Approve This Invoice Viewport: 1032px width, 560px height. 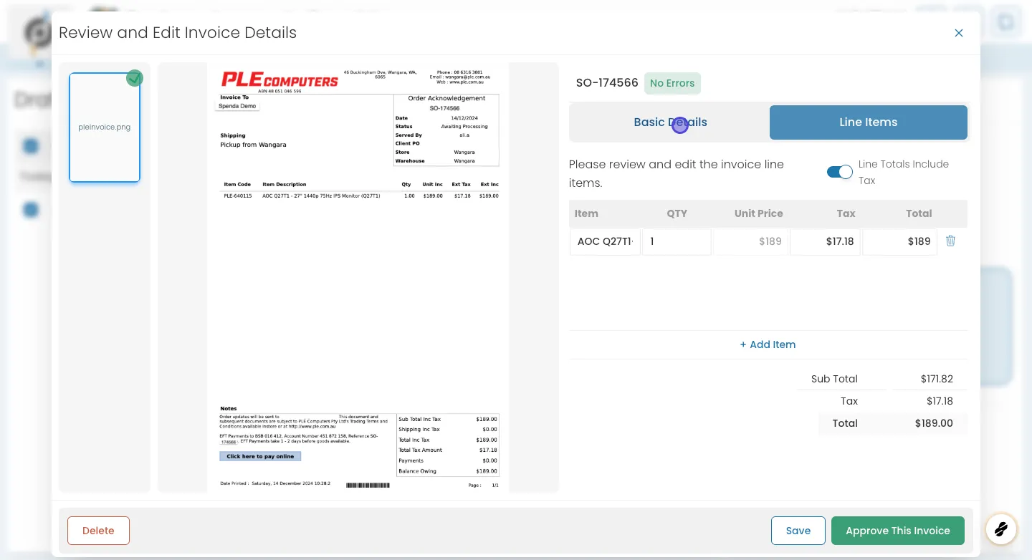pos(898,531)
